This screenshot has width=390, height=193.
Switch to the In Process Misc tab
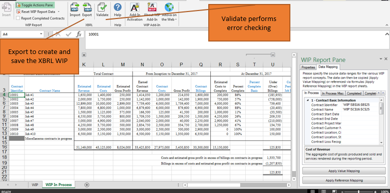pyautogui.click(x=332, y=93)
